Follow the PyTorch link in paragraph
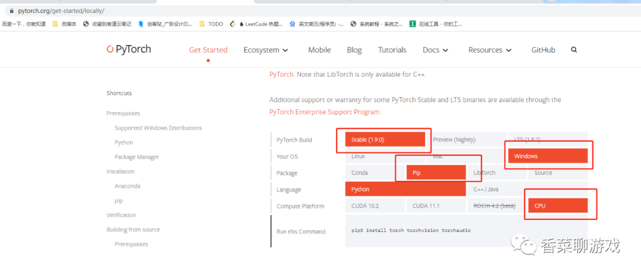641x274 pixels. pos(281,74)
